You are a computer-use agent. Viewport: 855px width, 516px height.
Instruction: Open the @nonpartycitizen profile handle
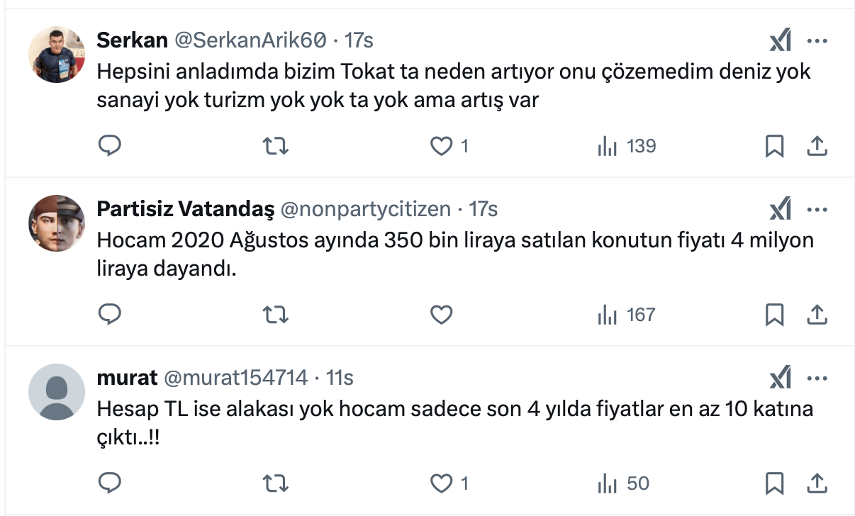pyautogui.click(x=366, y=209)
